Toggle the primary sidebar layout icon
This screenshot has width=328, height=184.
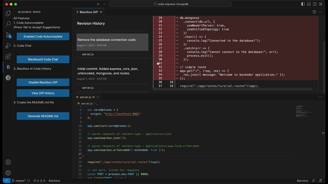tap(303, 4)
